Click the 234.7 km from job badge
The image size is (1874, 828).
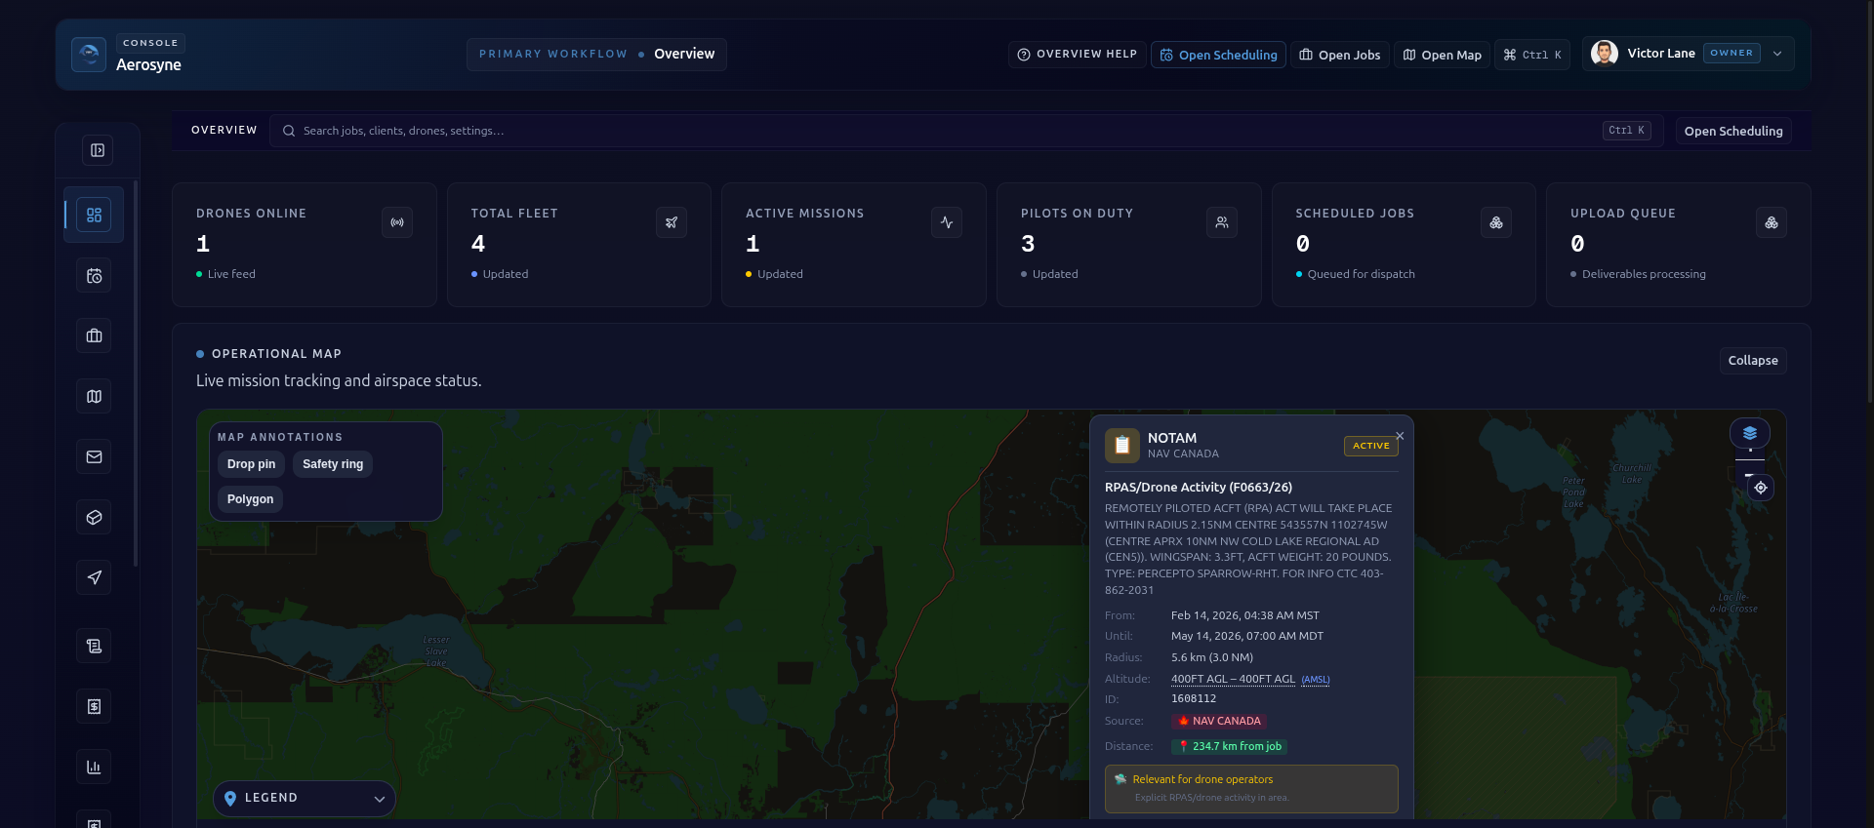pos(1230,747)
